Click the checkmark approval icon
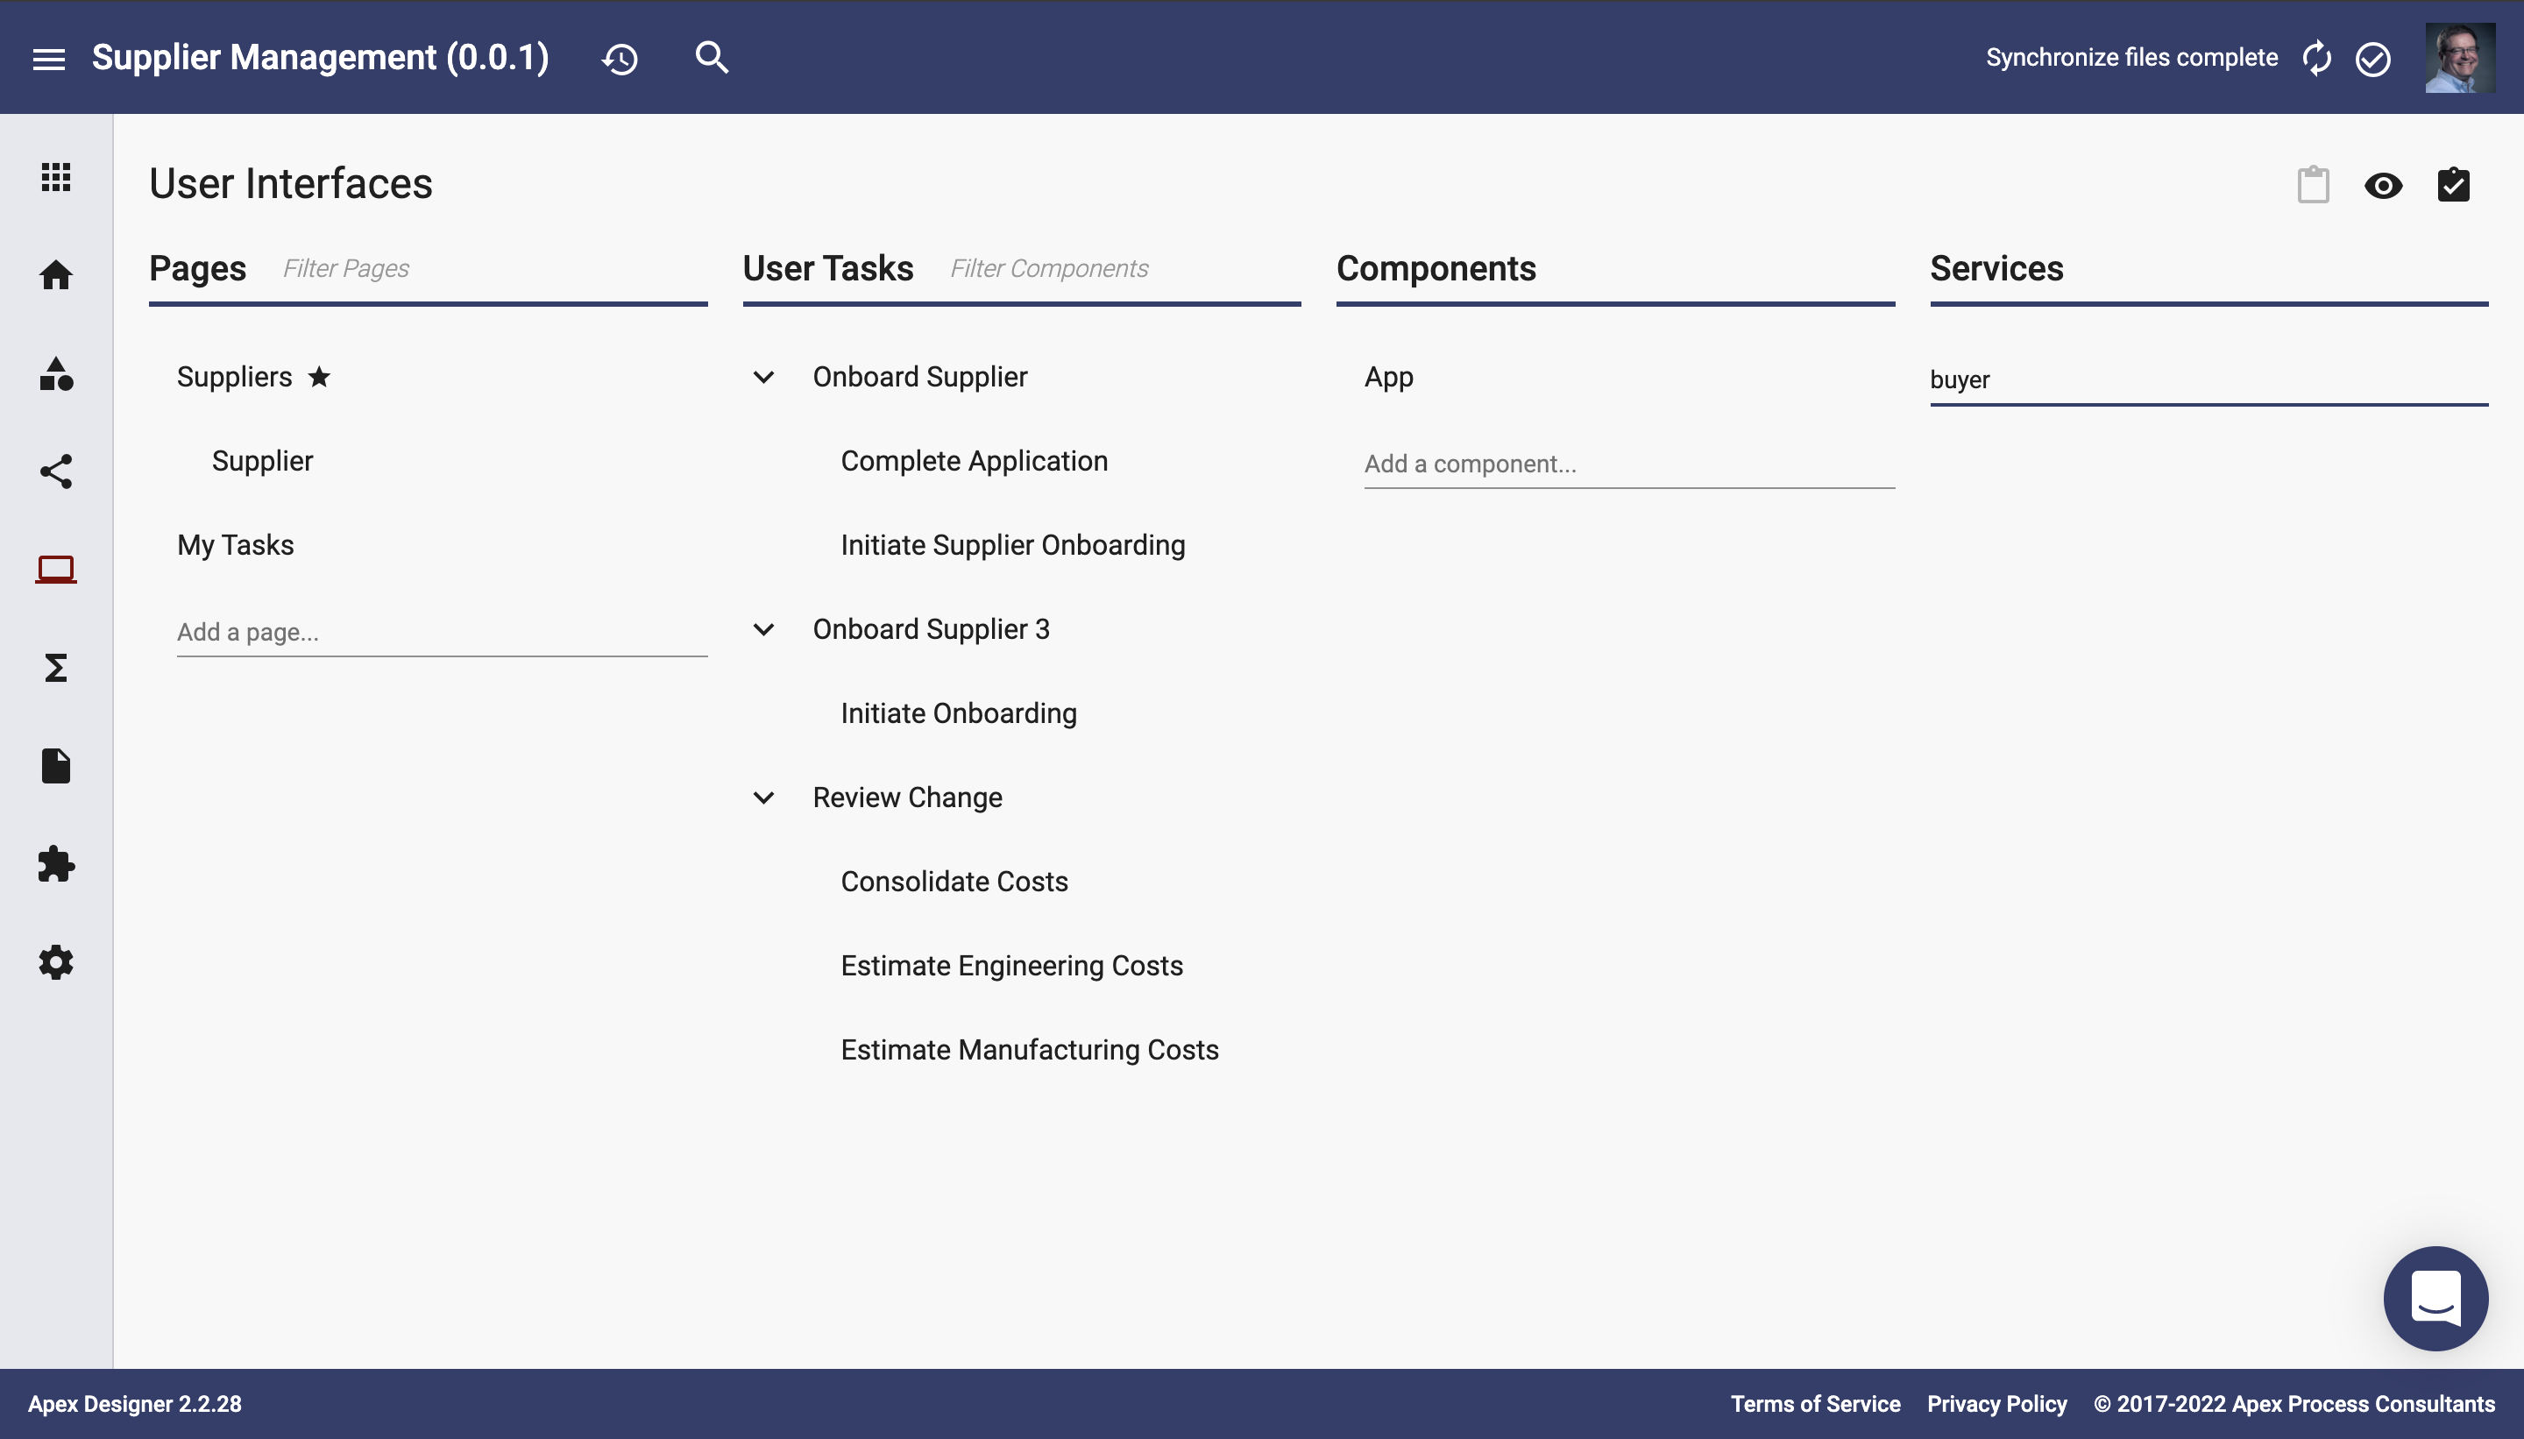This screenshot has width=2524, height=1439. (x=2451, y=186)
